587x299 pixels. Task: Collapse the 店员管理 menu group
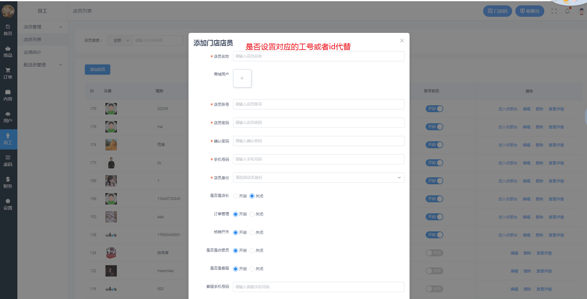(43, 27)
